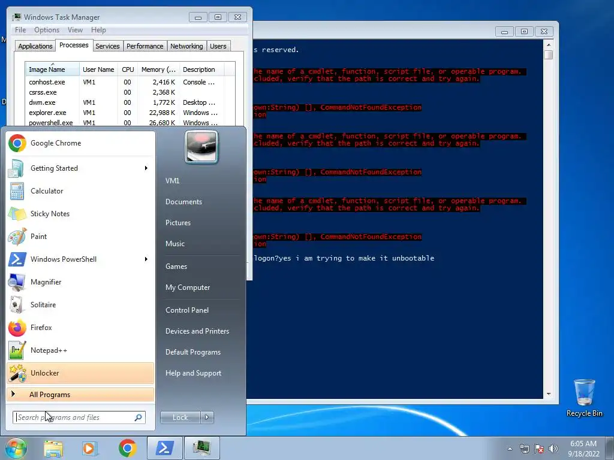Click the Lock button

[180, 417]
